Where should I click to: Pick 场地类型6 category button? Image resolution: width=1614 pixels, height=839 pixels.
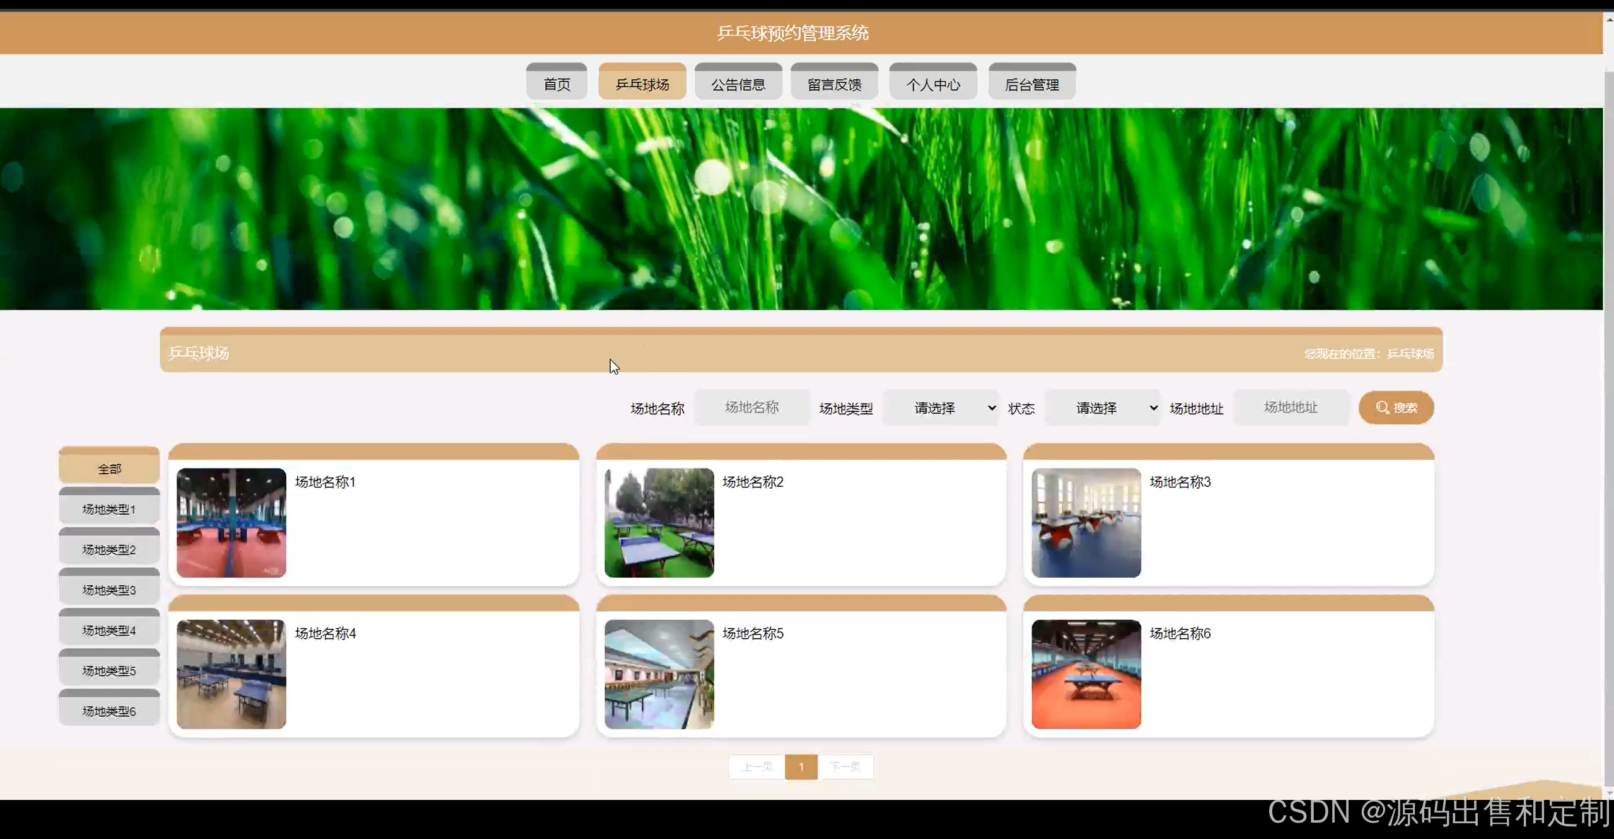point(109,711)
